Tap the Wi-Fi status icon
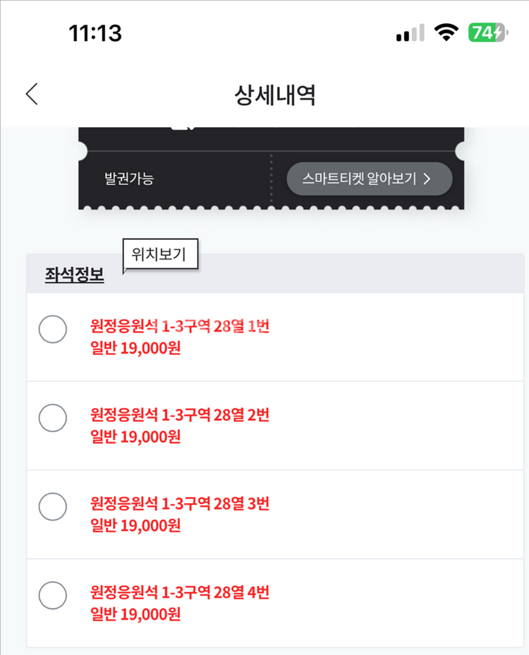Screen dimensions: 529x655 [446, 32]
